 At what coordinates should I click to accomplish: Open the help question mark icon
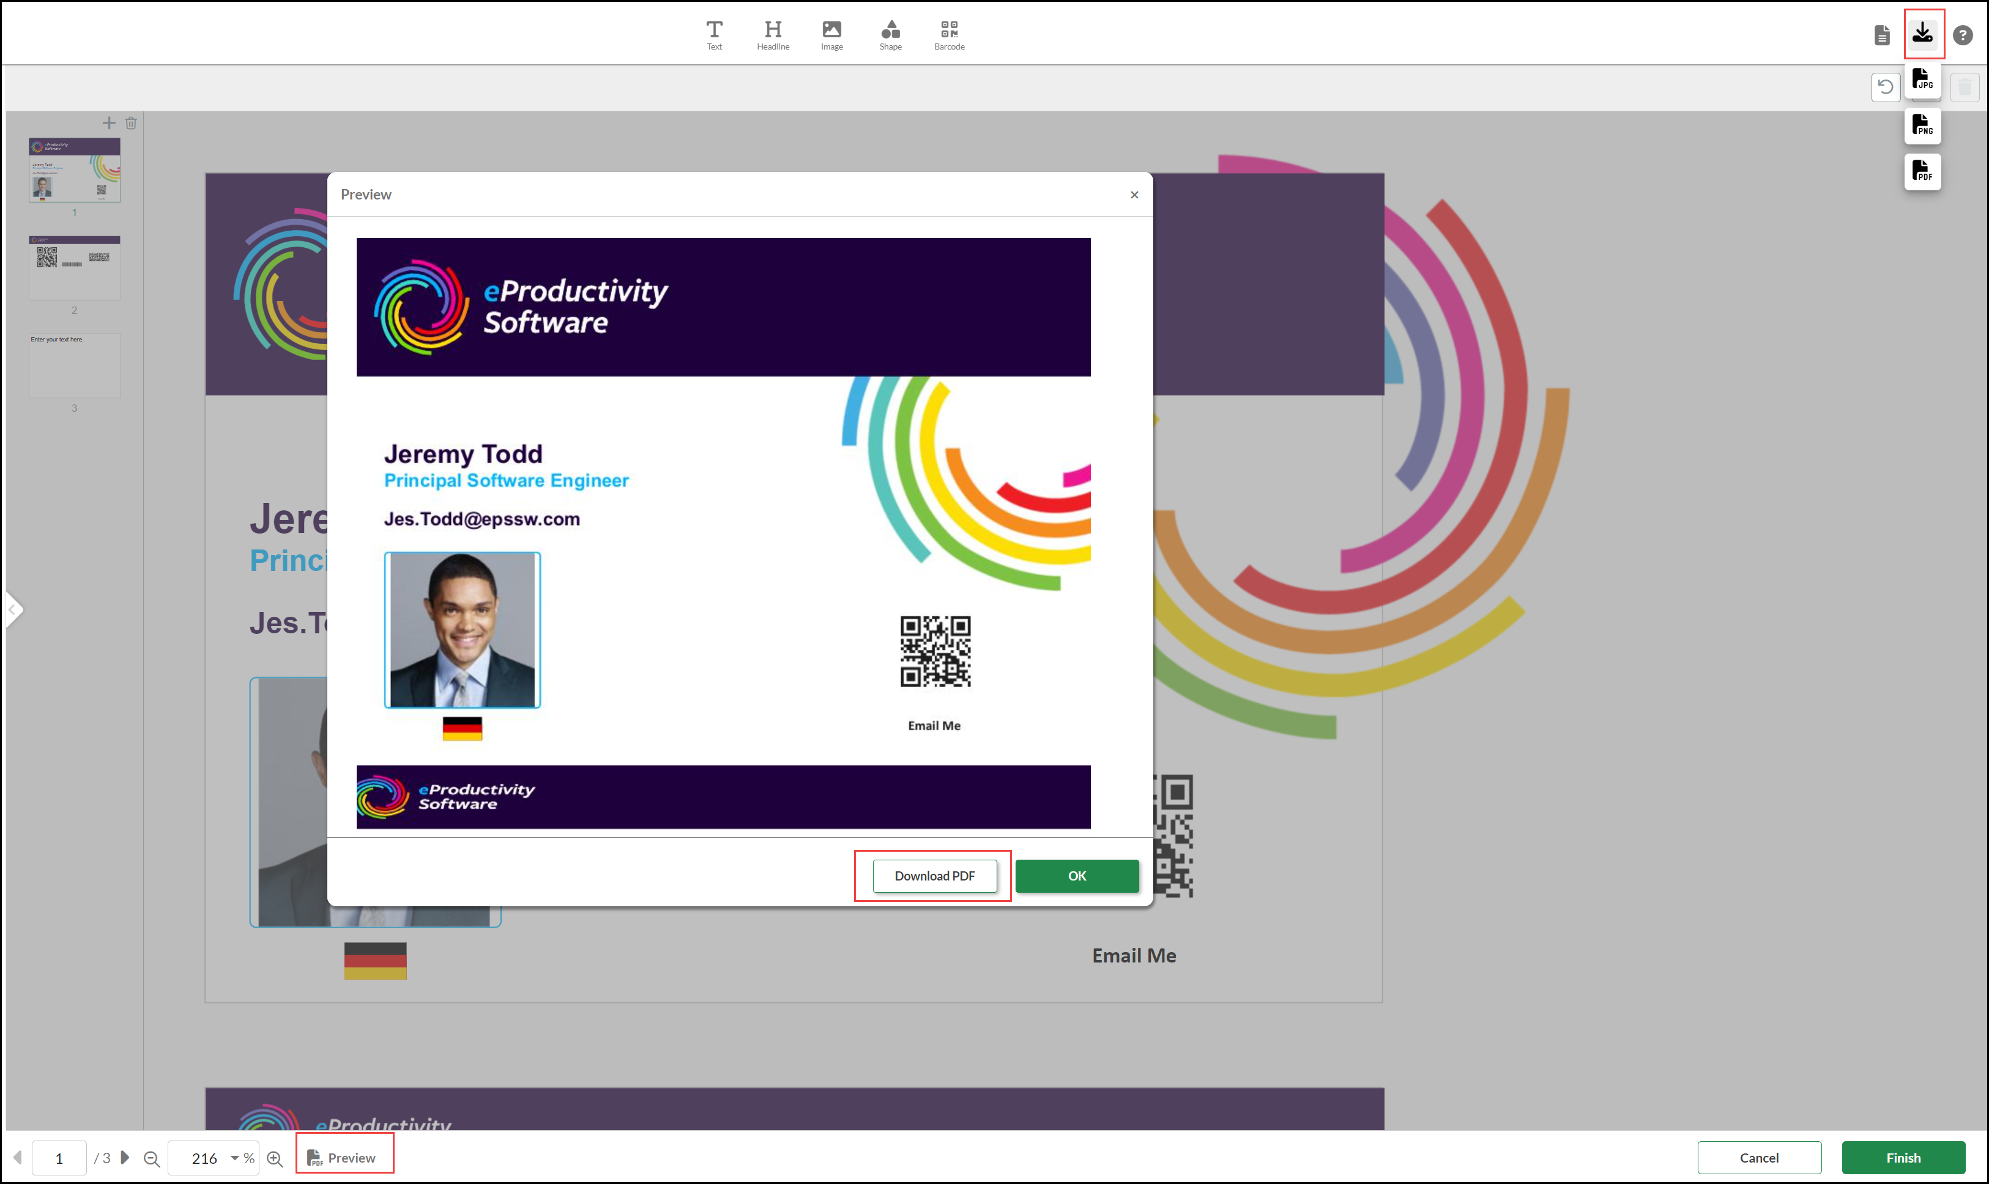(x=1962, y=35)
